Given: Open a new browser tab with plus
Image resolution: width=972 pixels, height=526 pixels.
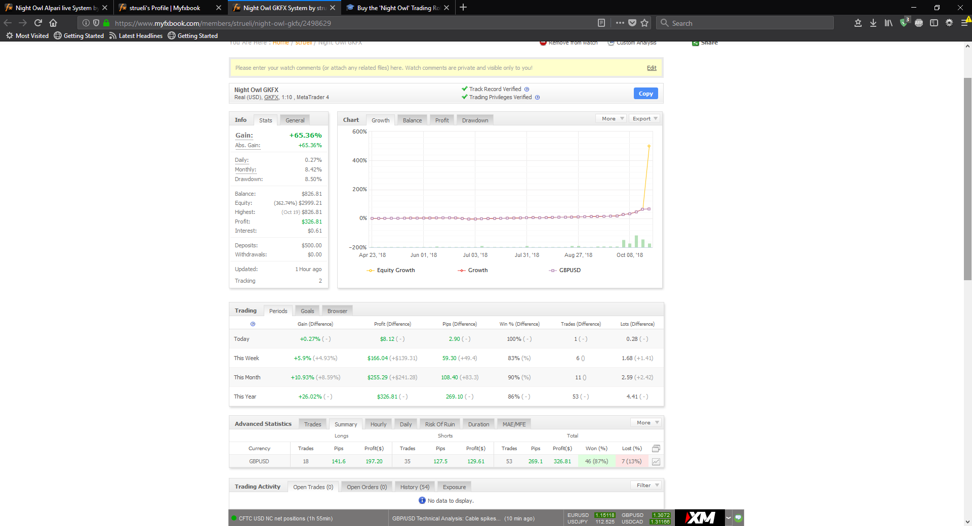Looking at the screenshot, I should pos(463,8).
